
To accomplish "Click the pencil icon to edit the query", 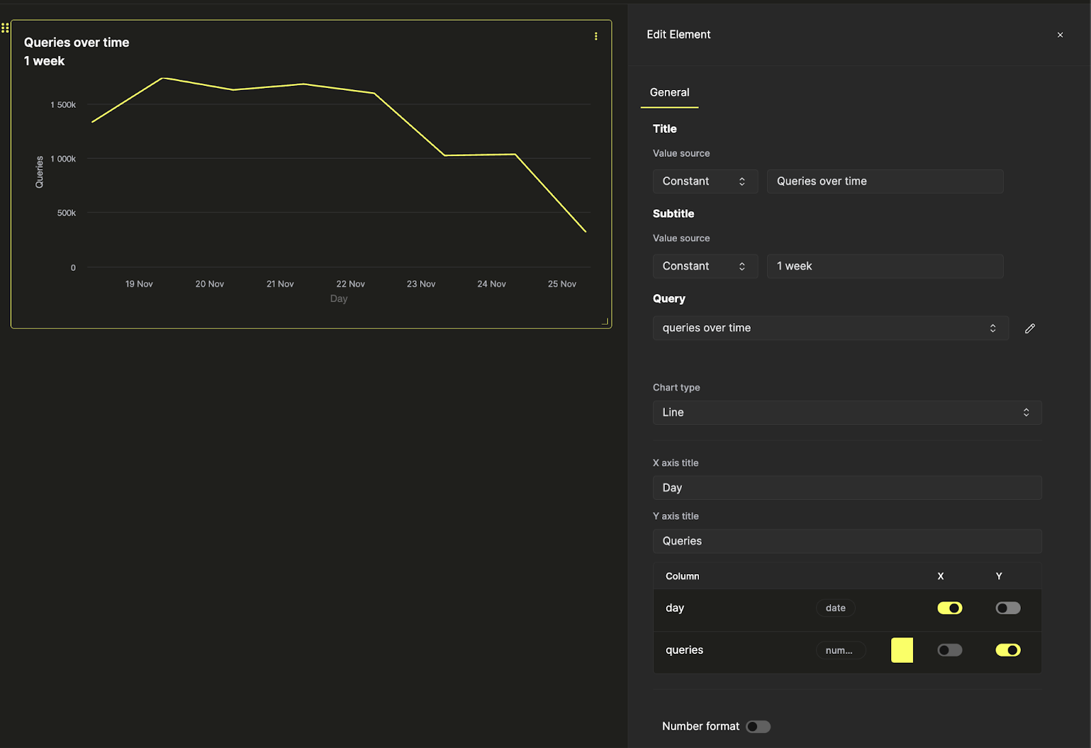I will pyautogui.click(x=1030, y=328).
